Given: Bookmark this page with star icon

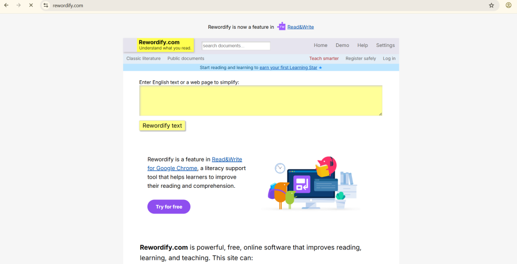Looking at the screenshot, I should point(491,6).
